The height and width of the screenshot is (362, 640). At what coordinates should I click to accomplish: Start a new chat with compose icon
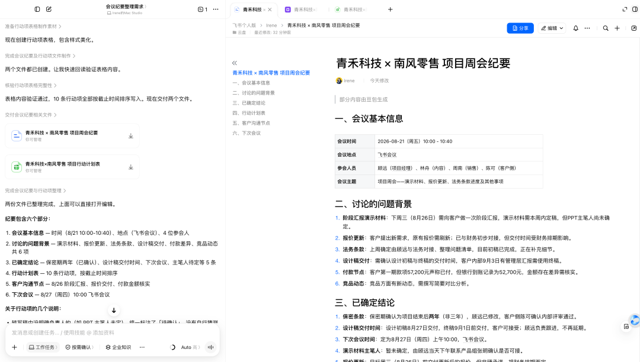click(49, 9)
